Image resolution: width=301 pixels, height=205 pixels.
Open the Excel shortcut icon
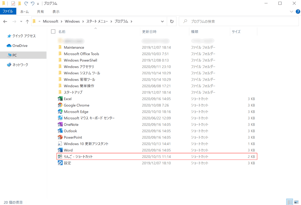pyautogui.click(x=60, y=99)
